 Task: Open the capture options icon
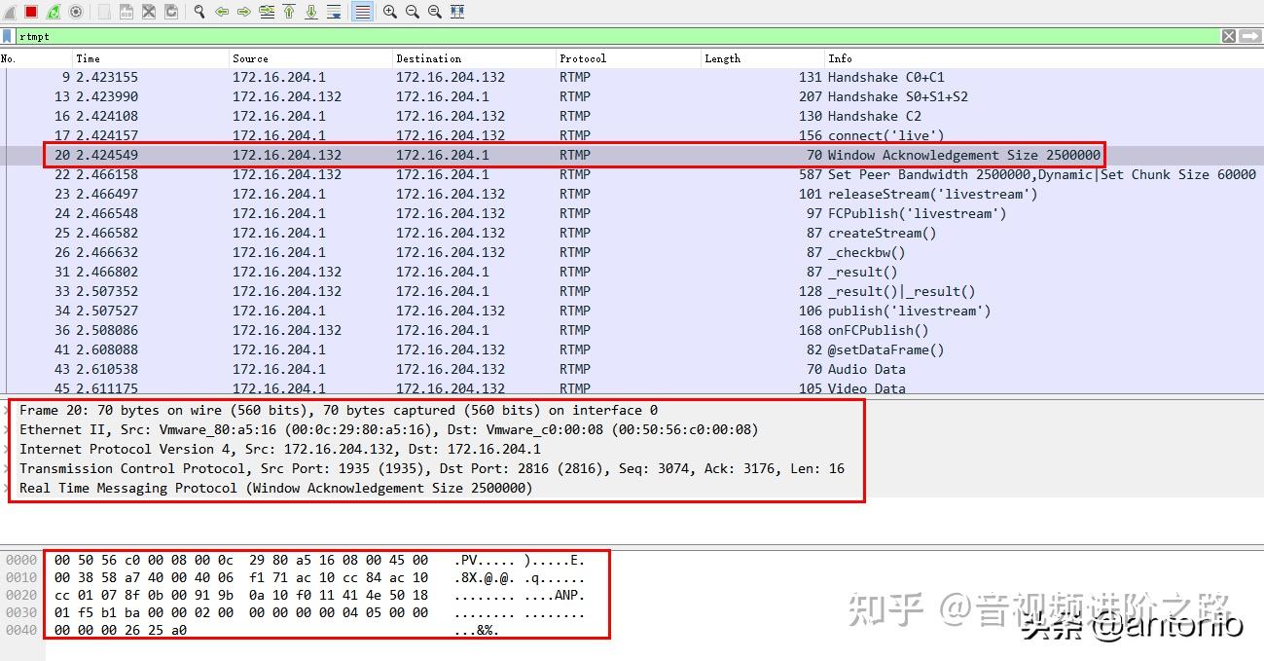tap(75, 12)
